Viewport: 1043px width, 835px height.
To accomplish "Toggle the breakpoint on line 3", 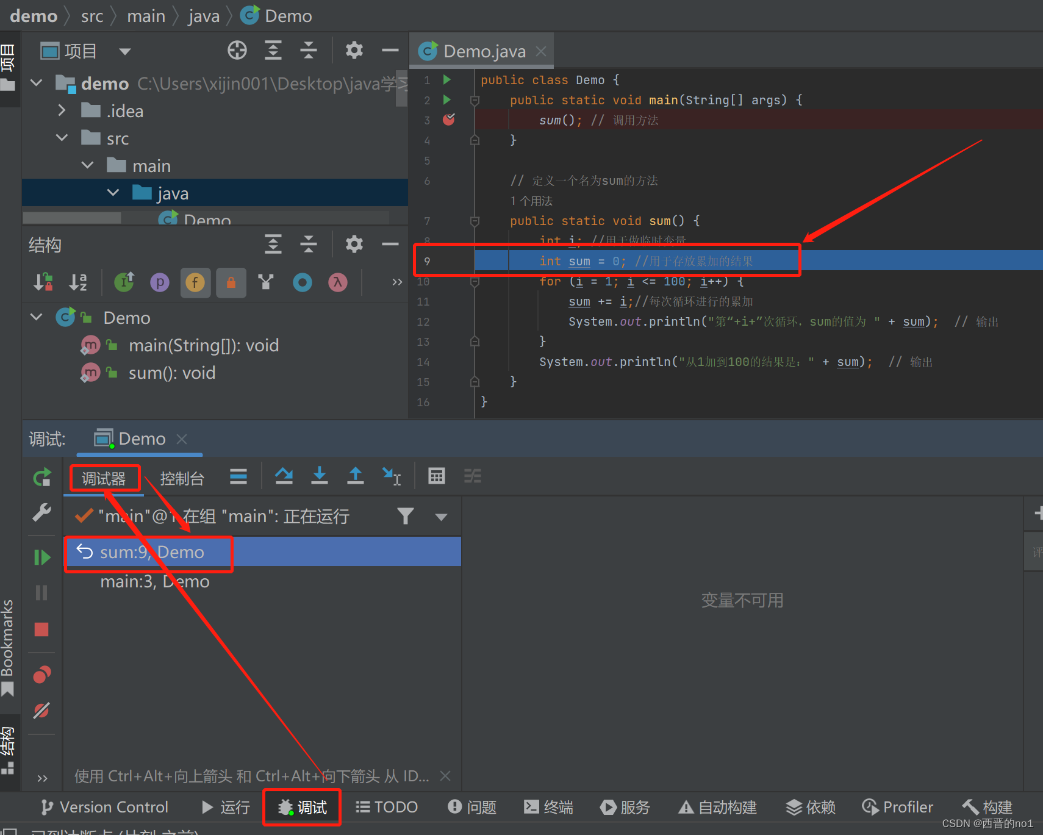I will coord(448,120).
